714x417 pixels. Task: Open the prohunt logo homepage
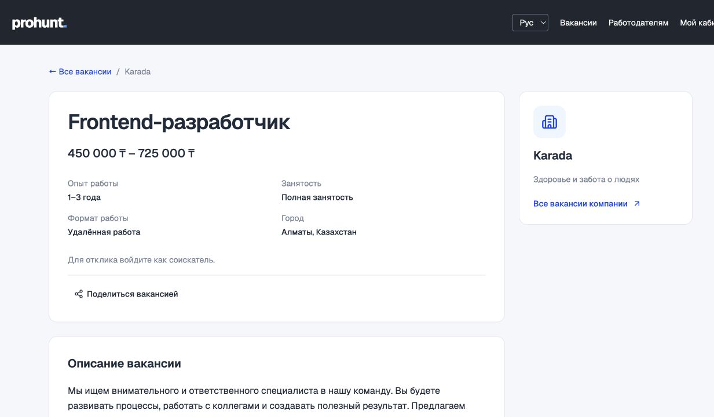(x=39, y=23)
